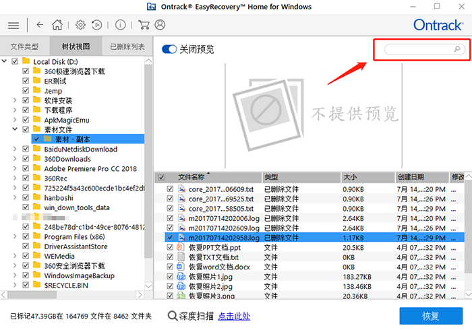Screen dimensions: 472x330
Task: Toggle the 关闭预览 preview switch
Action: click(169, 49)
